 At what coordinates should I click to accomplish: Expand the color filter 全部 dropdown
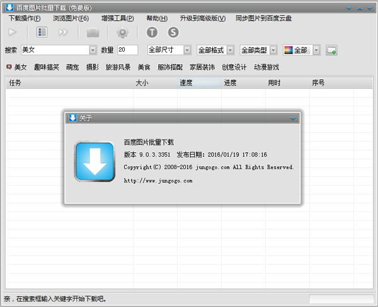coord(316,50)
